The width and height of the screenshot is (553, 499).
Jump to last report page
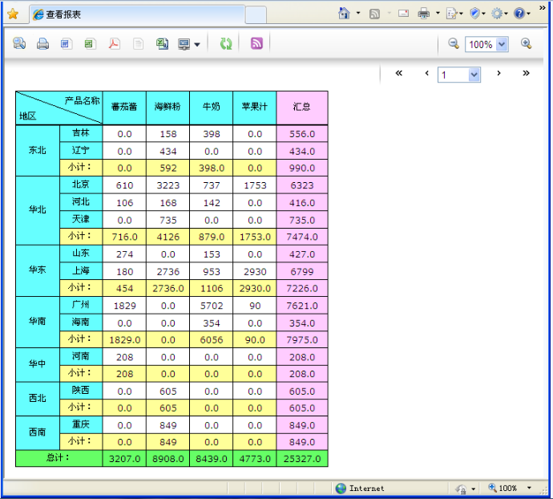pos(527,73)
